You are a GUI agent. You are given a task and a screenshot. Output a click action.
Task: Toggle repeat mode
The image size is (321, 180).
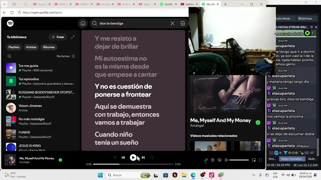[x=151, y=157]
